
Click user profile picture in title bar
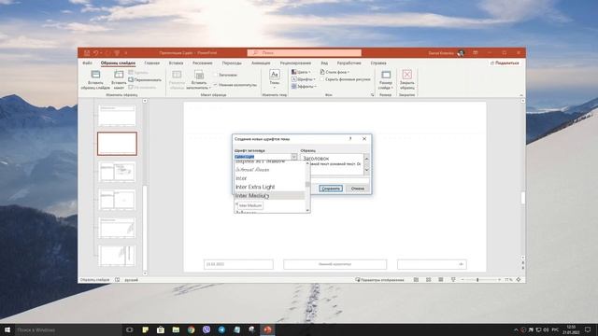461,53
